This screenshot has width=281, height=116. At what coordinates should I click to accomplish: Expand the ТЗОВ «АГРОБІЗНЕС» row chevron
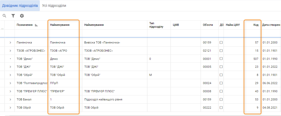click(10, 51)
